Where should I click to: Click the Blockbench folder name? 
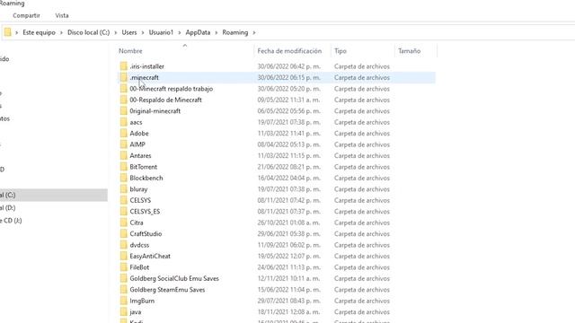click(146, 178)
